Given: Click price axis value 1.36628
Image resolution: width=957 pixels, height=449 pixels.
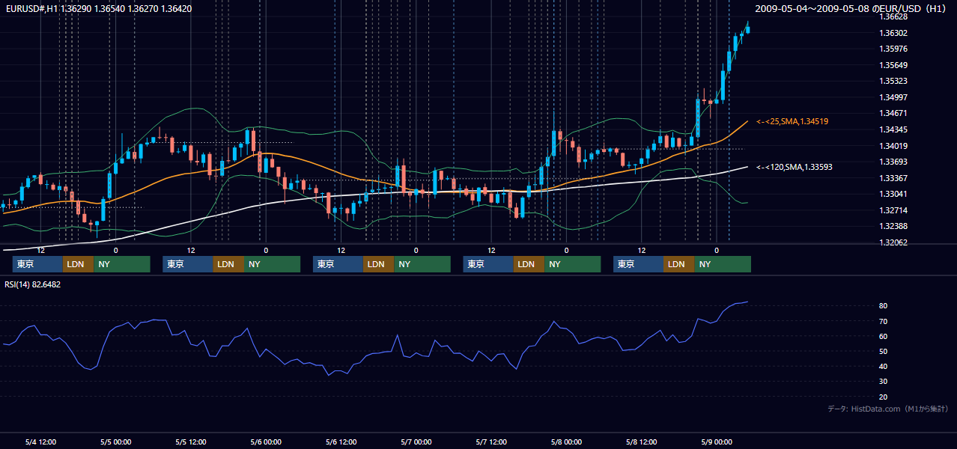Looking at the screenshot, I should [893, 16].
